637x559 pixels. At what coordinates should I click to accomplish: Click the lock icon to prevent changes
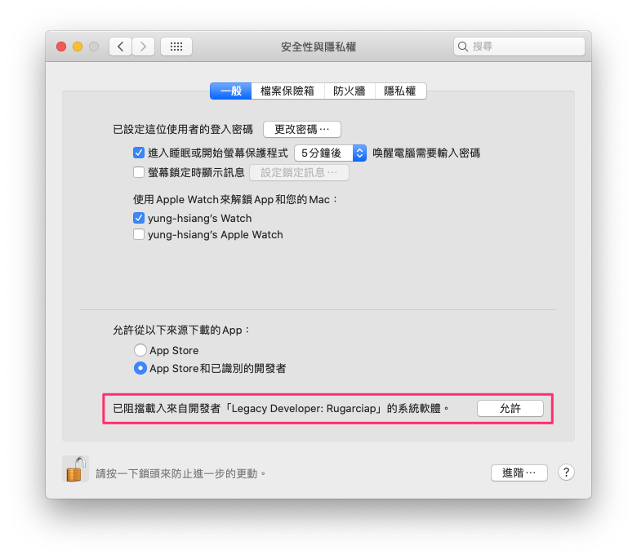click(76, 469)
